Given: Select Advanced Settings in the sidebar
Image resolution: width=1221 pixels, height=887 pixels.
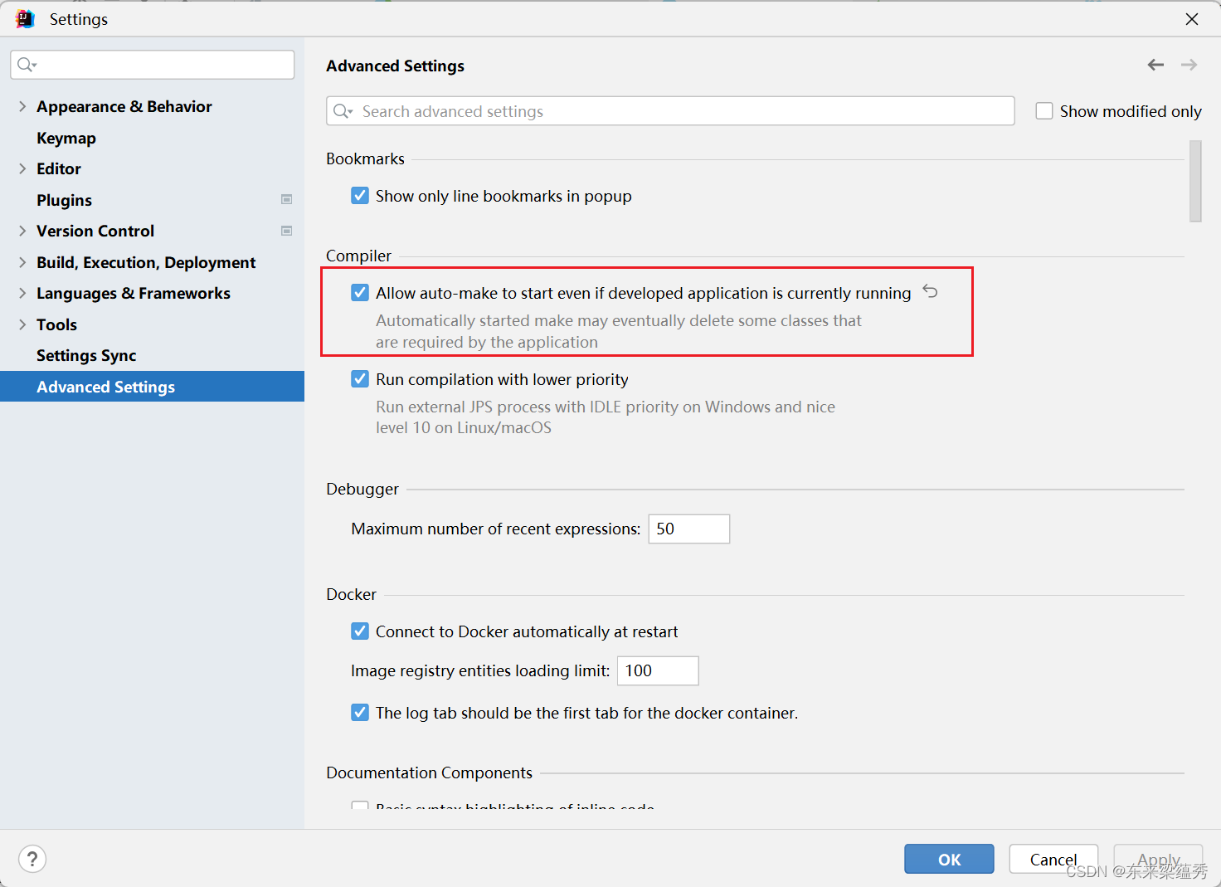Looking at the screenshot, I should (x=152, y=387).
